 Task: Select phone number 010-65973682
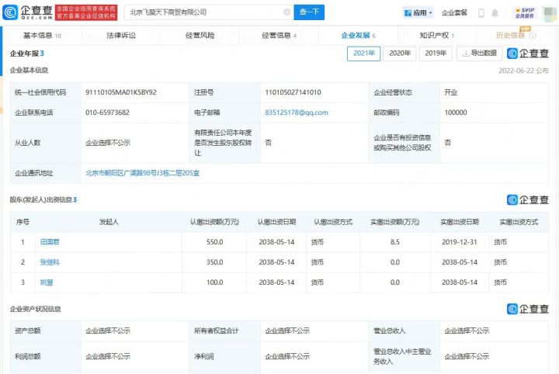click(107, 113)
